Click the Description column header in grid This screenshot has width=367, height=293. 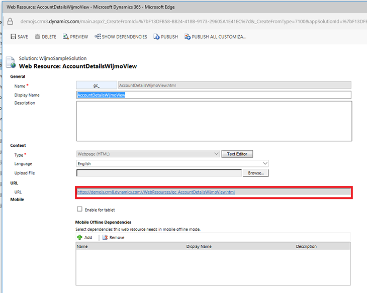[x=306, y=246]
